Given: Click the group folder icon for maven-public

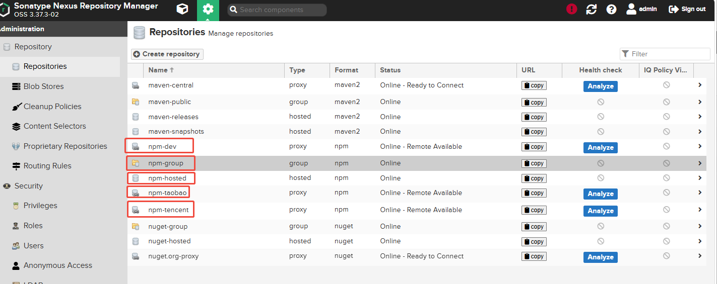Looking at the screenshot, I should (135, 102).
